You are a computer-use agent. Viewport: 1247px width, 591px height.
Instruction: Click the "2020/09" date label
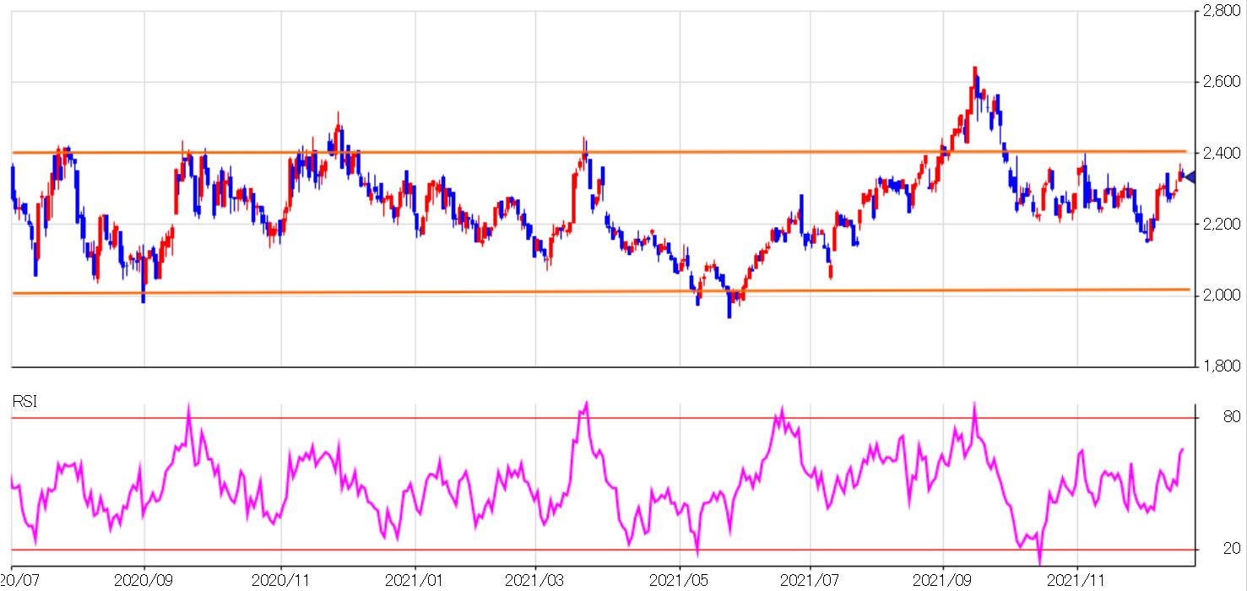pyautogui.click(x=144, y=581)
